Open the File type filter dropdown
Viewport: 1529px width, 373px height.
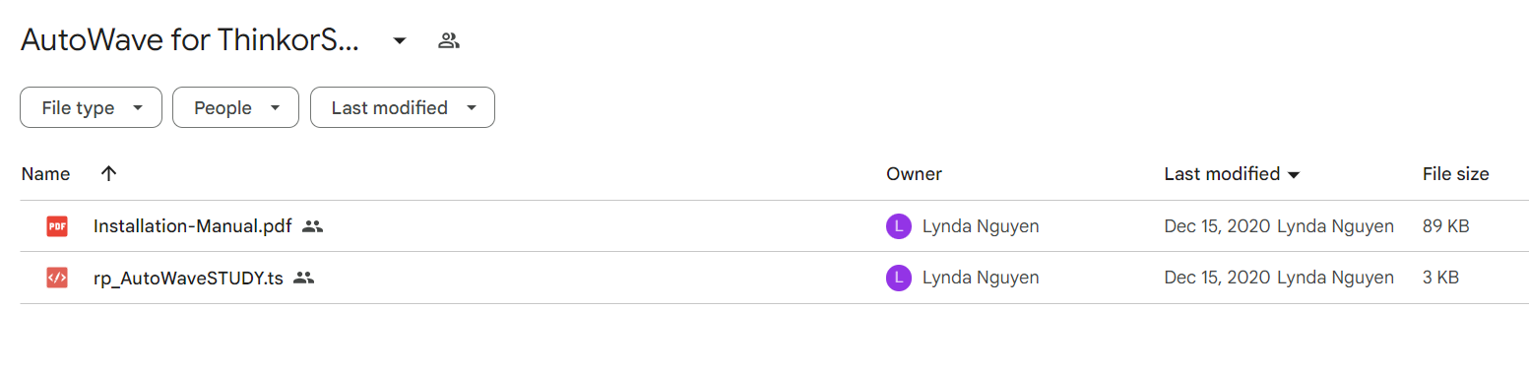(x=91, y=108)
